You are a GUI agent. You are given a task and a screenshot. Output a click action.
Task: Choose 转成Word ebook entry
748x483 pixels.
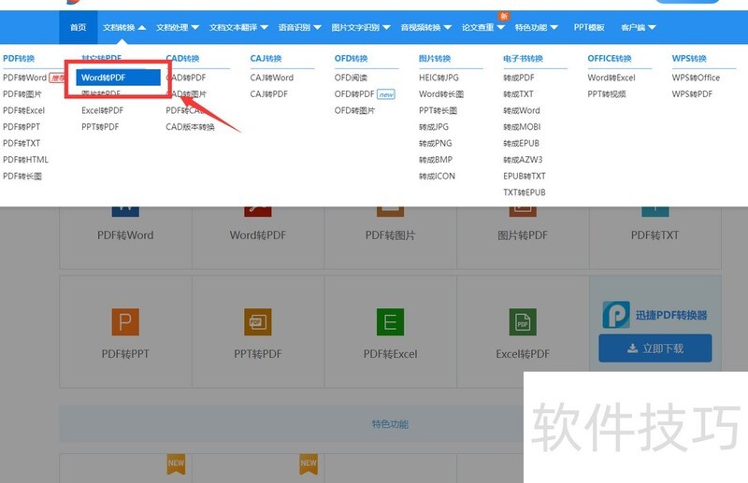click(x=522, y=110)
